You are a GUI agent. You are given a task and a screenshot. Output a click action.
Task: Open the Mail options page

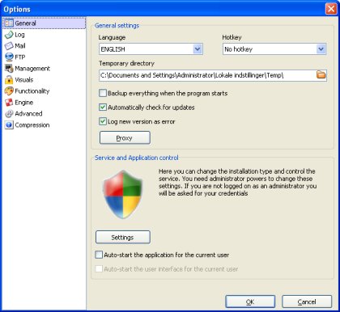click(x=20, y=46)
